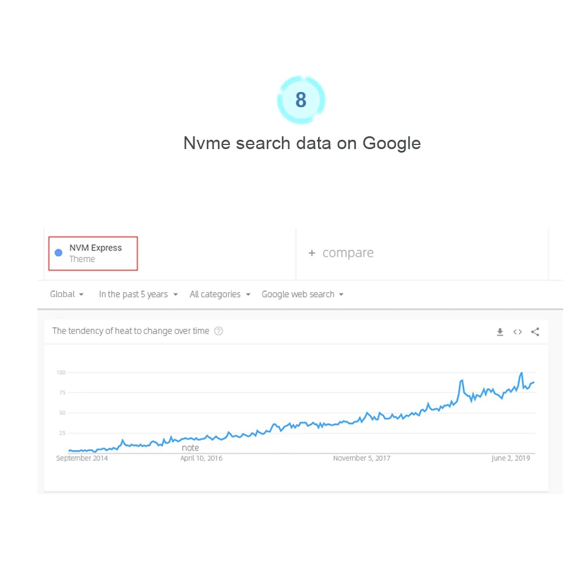Select the blue NVM Express dot

58,253
